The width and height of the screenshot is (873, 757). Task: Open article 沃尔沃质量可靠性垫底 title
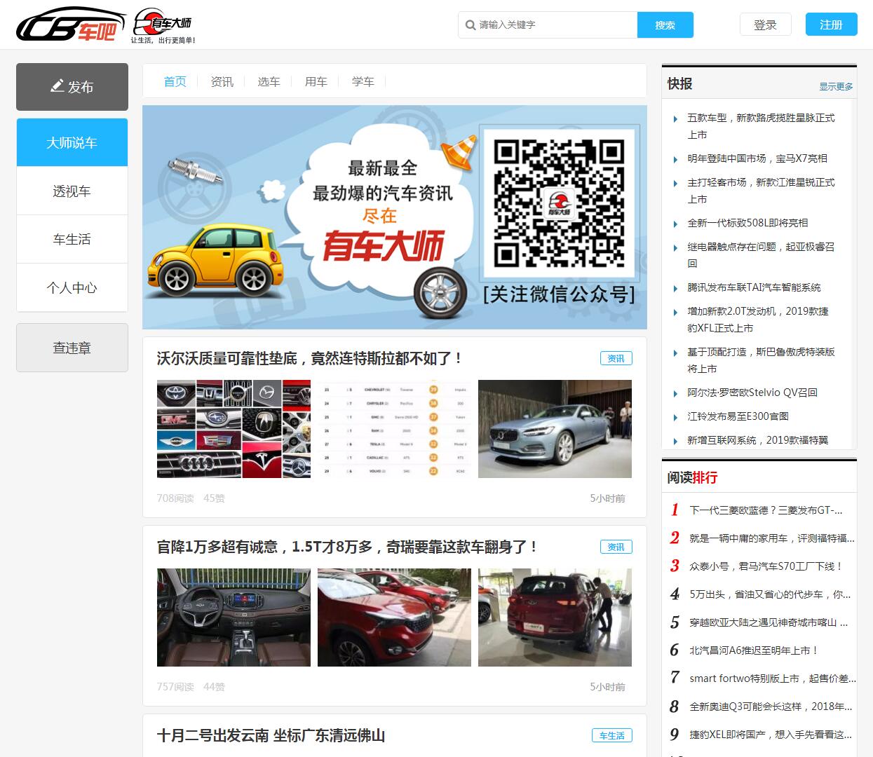pos(309,358)
